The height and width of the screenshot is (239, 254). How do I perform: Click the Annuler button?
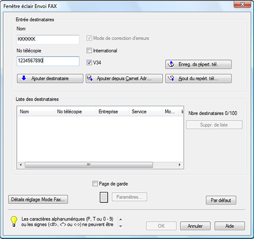point(195,226)
